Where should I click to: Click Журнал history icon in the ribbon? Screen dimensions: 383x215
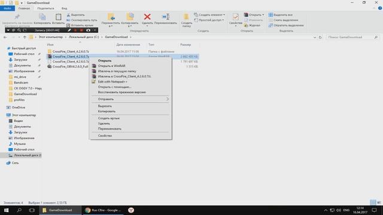253,25
